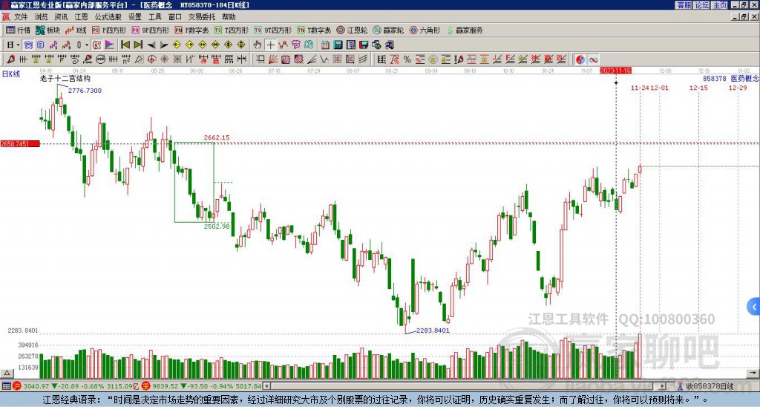
Task: Click the 9839.52 index value in status bar
Action: pos(166,386)
